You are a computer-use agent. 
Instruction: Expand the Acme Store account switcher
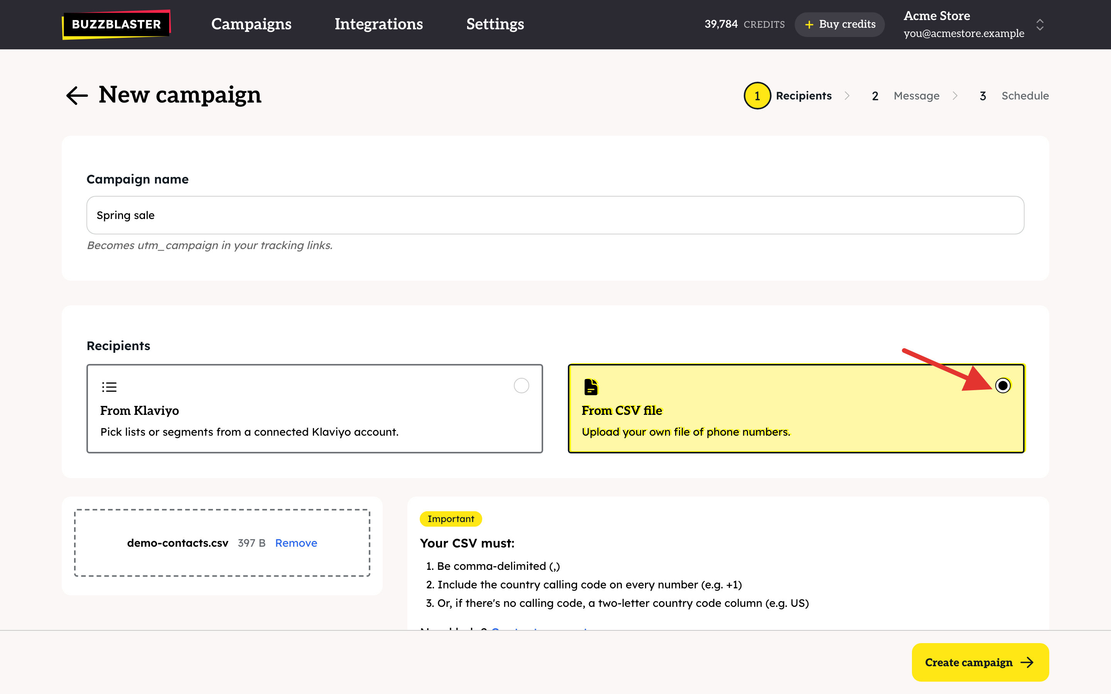[1039, 24]
